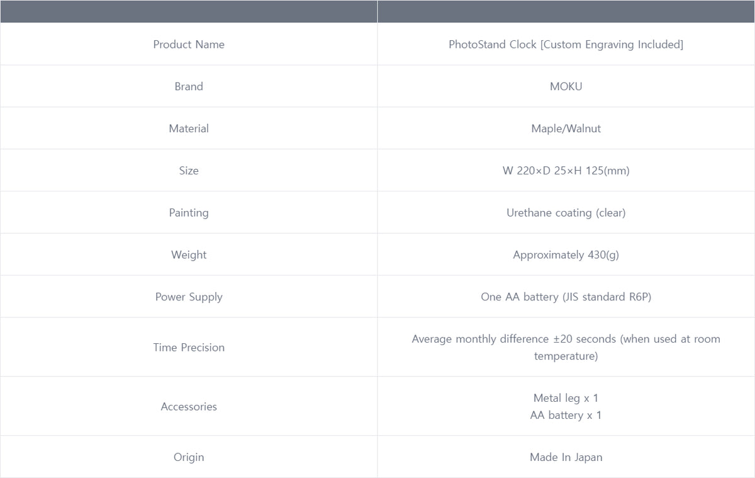Click the Size row label
Image resolution: width=755 pixels, height=478 pixels.
pyautogui.click(x=189, y=171)
